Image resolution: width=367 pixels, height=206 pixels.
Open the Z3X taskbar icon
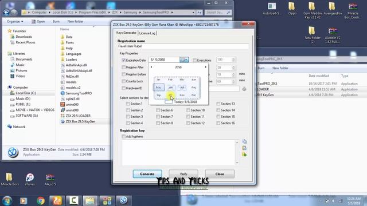tap(124, 201)
